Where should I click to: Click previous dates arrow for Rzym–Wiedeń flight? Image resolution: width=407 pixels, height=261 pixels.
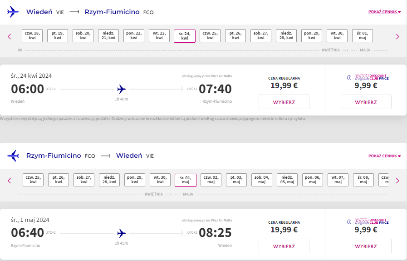point(10,181)
